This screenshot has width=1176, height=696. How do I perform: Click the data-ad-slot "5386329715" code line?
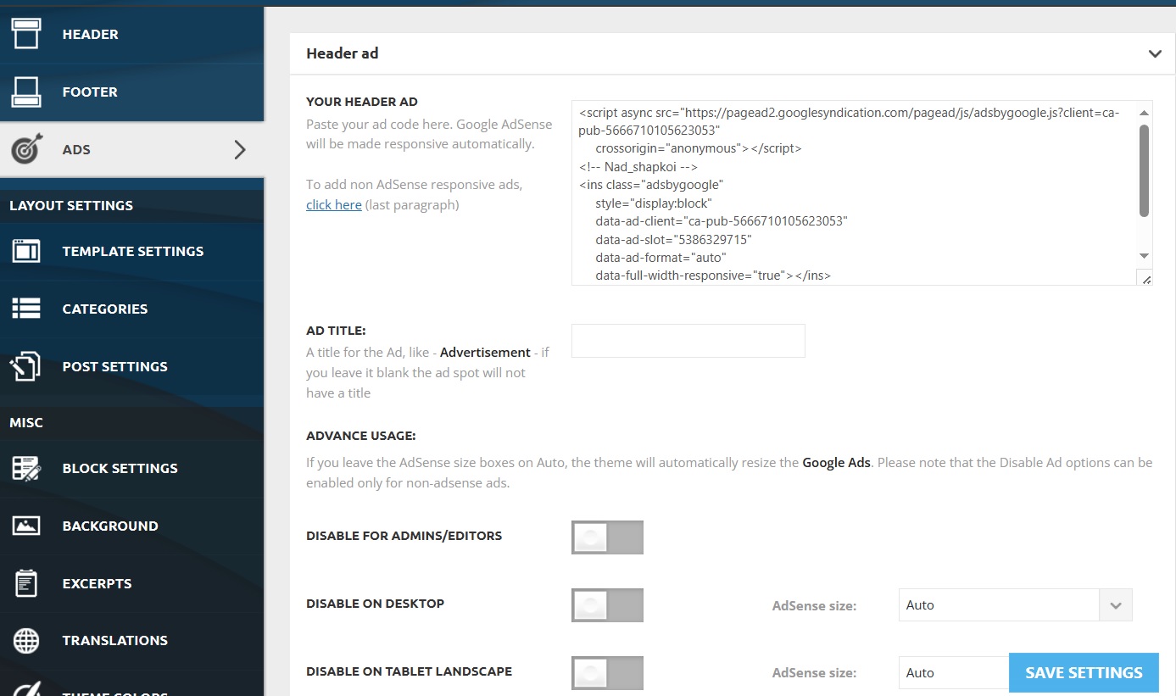(673, 240)
